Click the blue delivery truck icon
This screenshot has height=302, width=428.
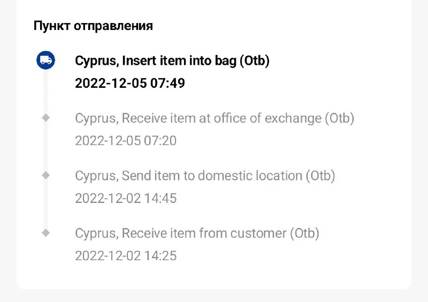click(46, 61)
